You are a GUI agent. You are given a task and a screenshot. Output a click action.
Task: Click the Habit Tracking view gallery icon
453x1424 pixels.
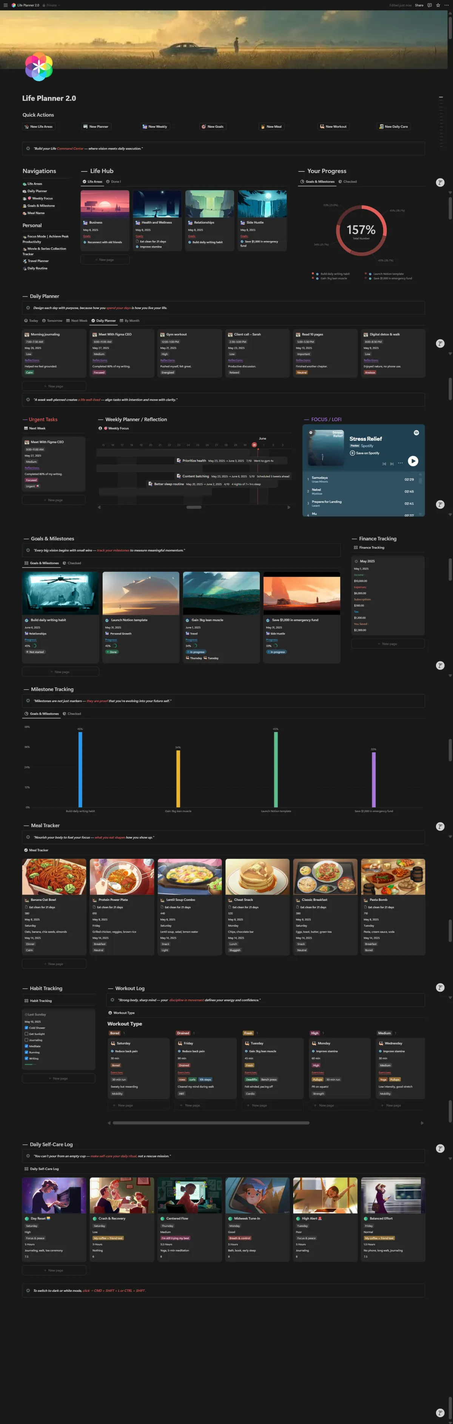coord(26,1001)
